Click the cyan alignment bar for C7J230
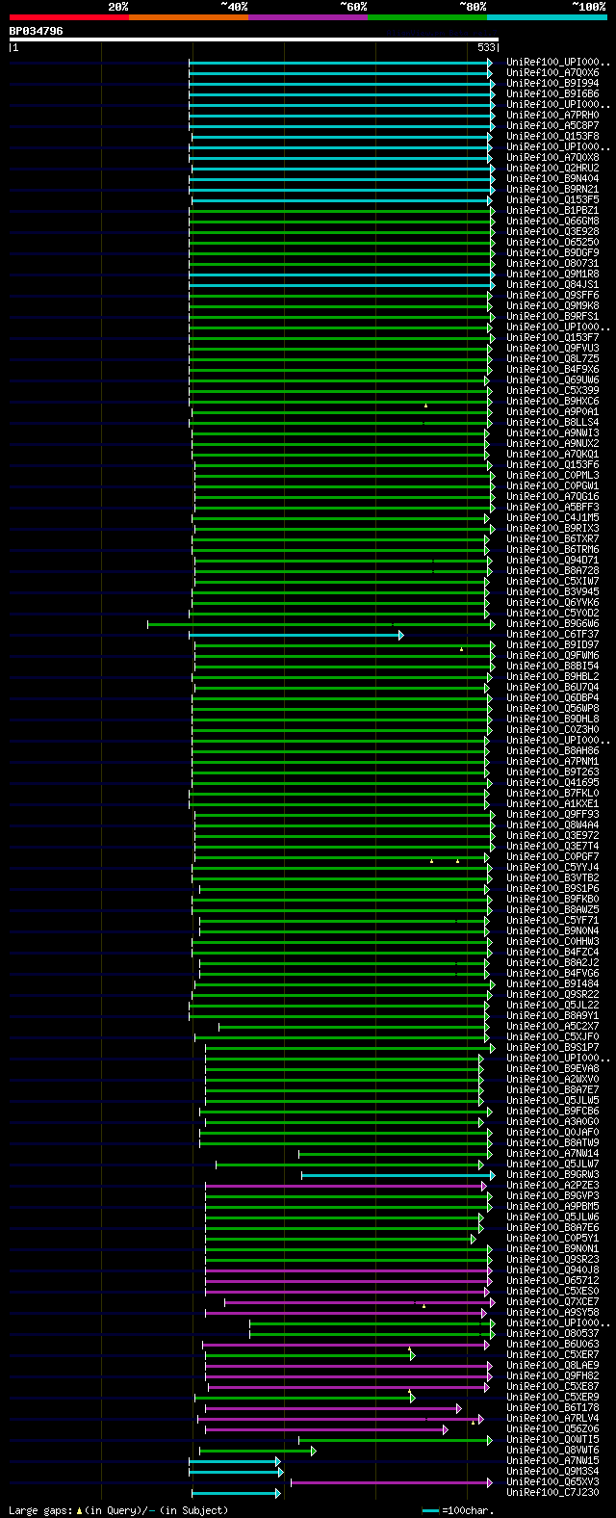The width and height of the screenshot is (616, 1518). click(236, 1493)
